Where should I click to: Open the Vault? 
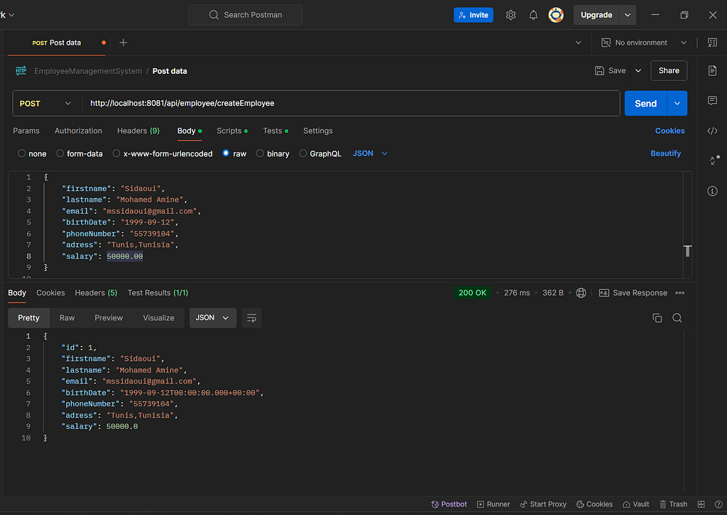pos(635,504)
